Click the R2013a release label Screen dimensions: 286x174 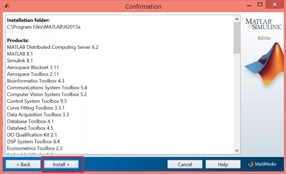(264, 38)
